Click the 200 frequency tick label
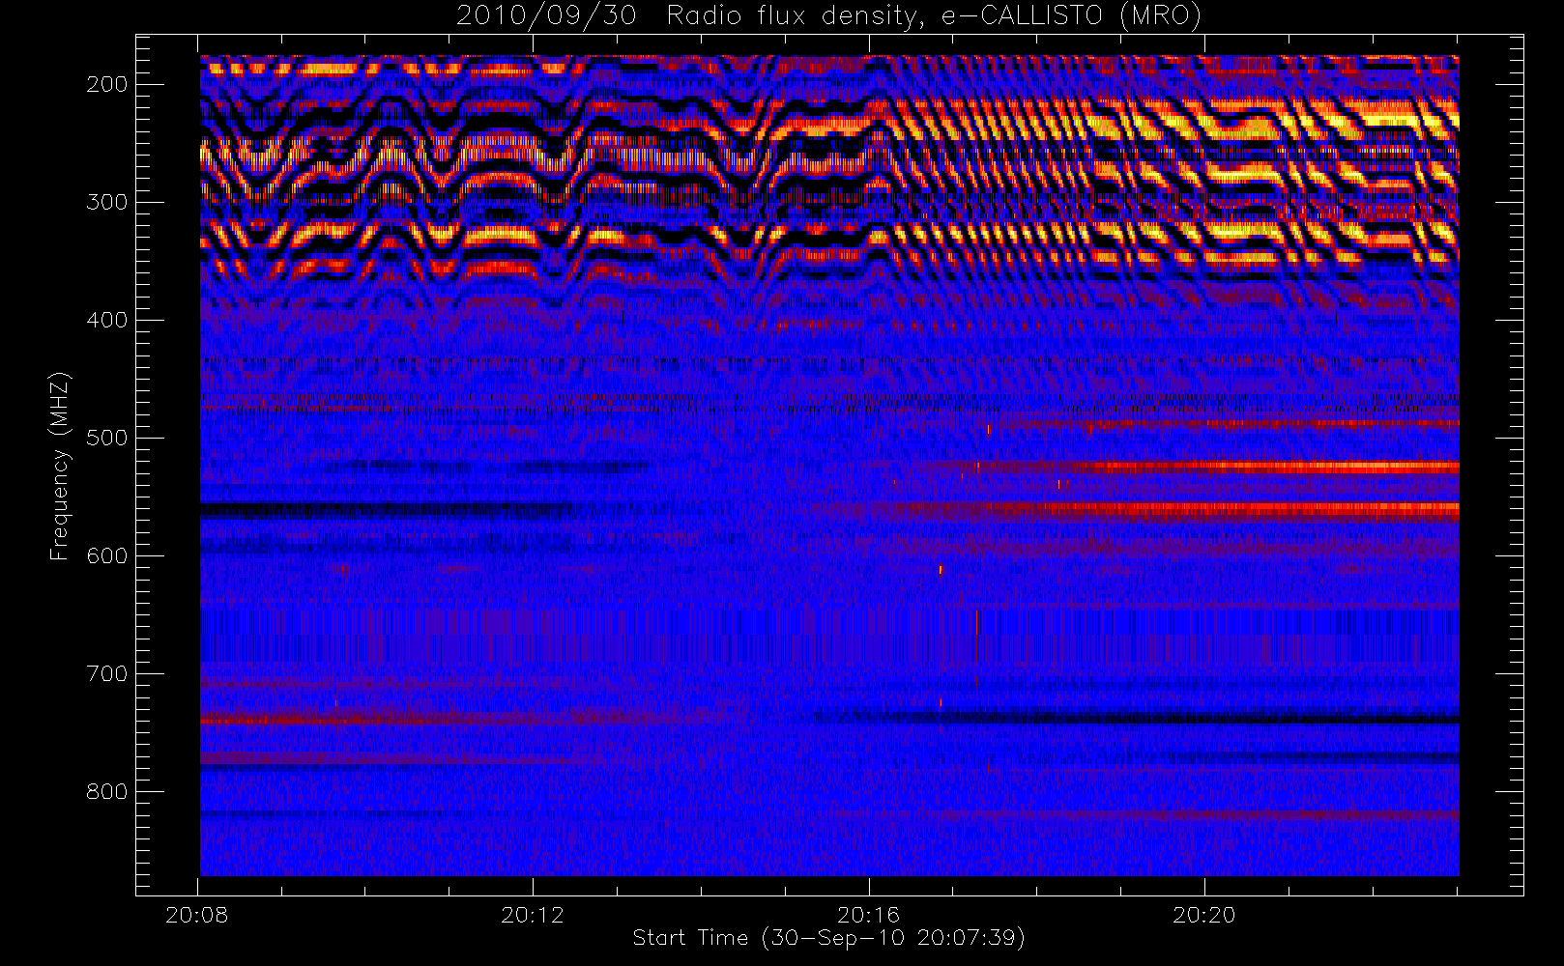The width and height of the screenshot is (1564, 966). 106,84
